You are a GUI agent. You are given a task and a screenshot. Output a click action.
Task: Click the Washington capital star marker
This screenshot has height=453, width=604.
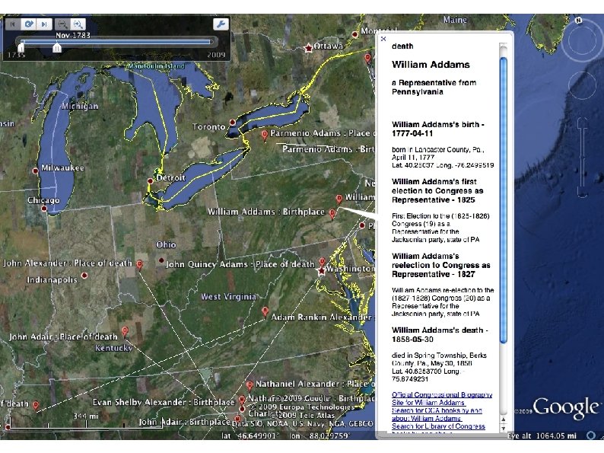click(x=321, y=271)
